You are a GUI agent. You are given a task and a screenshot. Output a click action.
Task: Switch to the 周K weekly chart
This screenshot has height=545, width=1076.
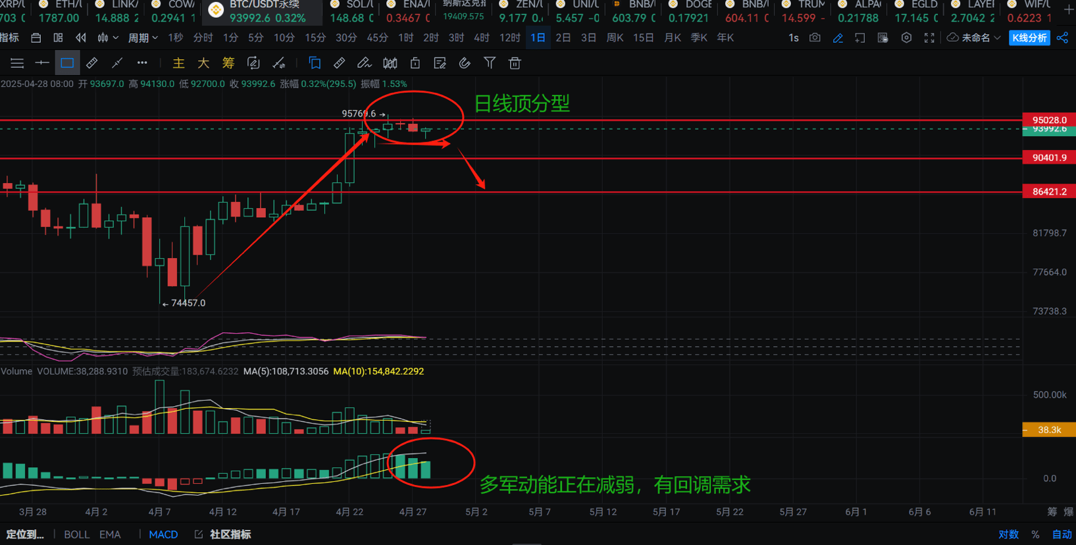[615, 38]
